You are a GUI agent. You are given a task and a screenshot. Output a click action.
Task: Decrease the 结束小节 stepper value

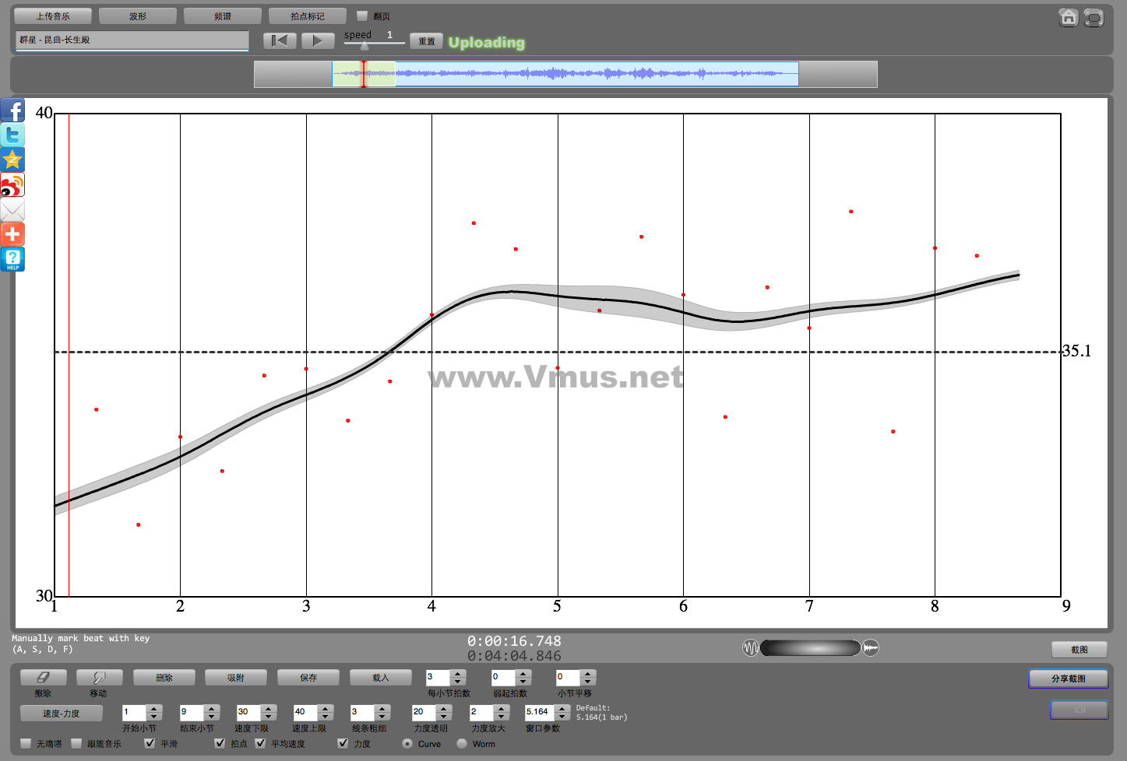click(x=212, y=717)
